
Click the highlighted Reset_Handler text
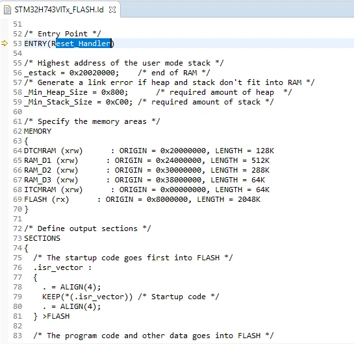[x=83, y=43]
